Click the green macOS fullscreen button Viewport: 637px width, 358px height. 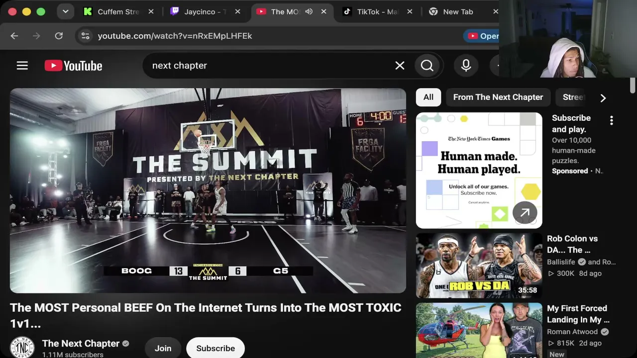coord(41,11)
